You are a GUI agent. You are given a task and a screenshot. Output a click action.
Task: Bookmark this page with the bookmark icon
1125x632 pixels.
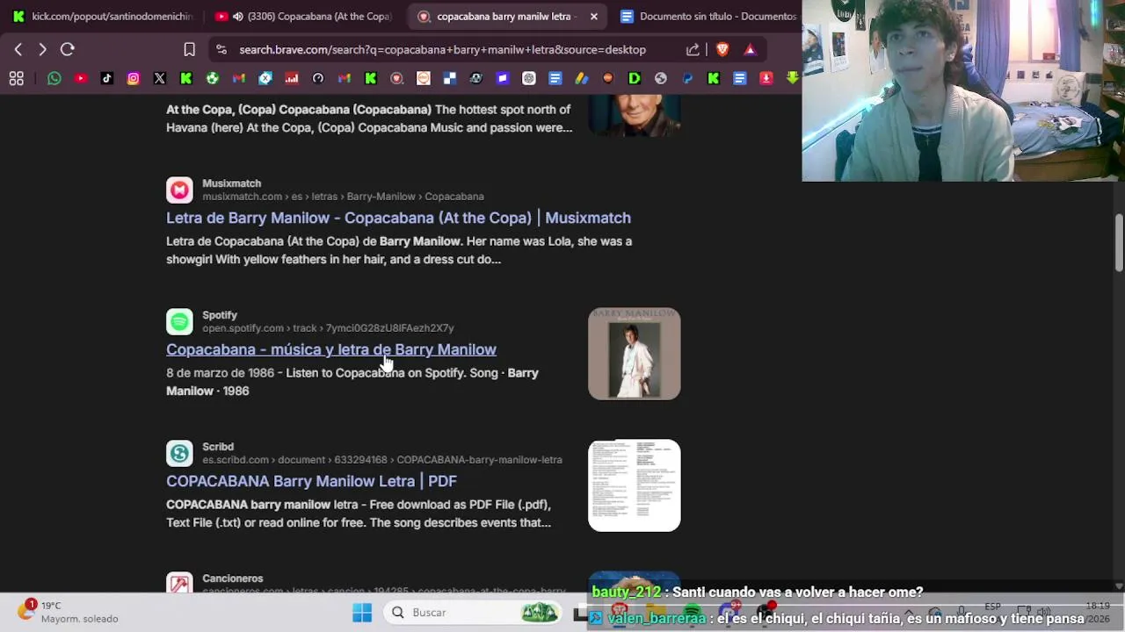coord(189,49)
